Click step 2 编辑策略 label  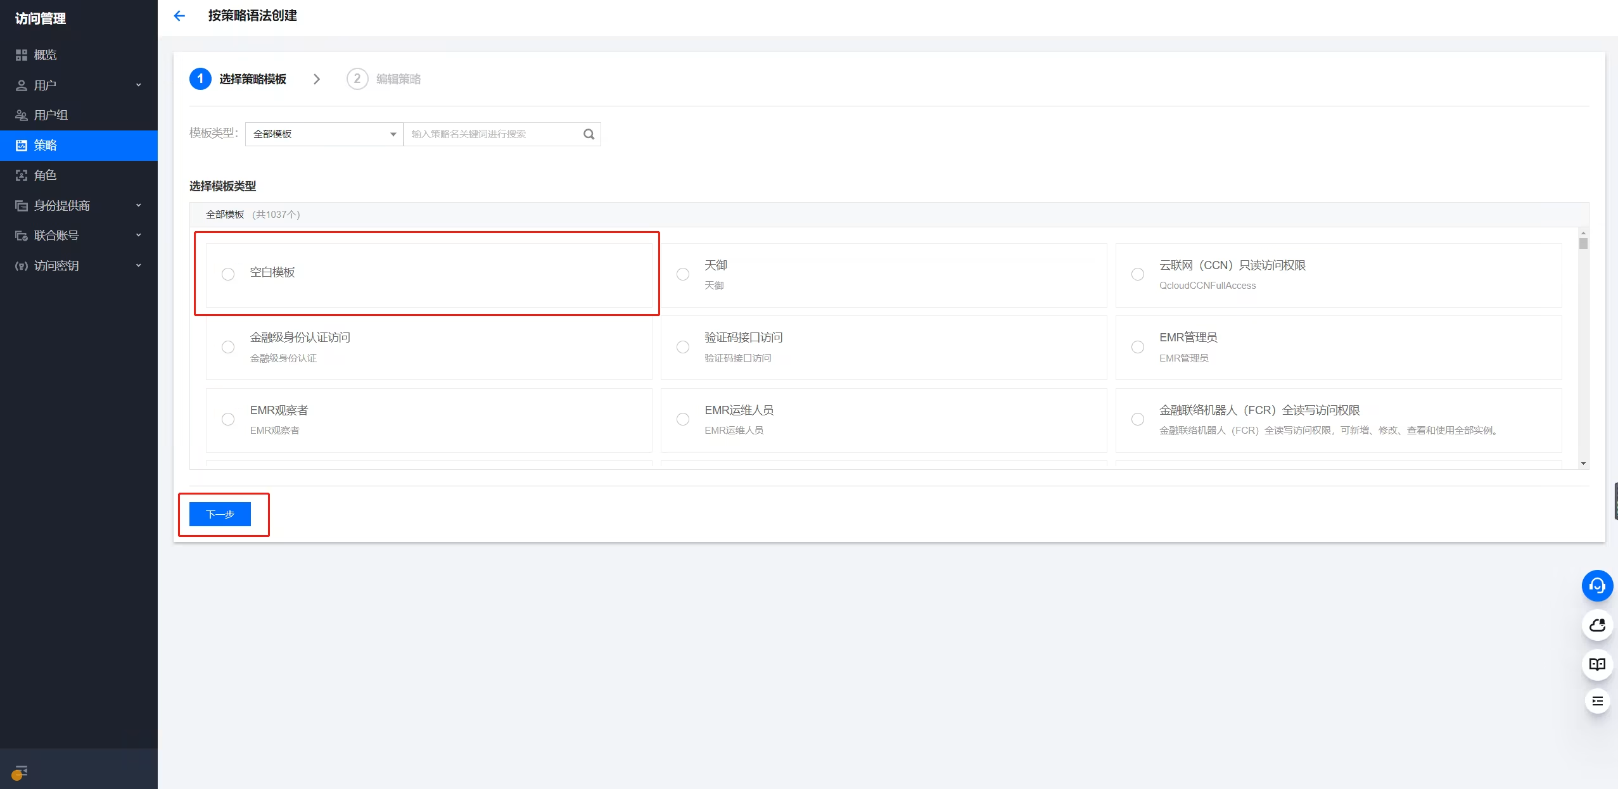coord(398,79)
